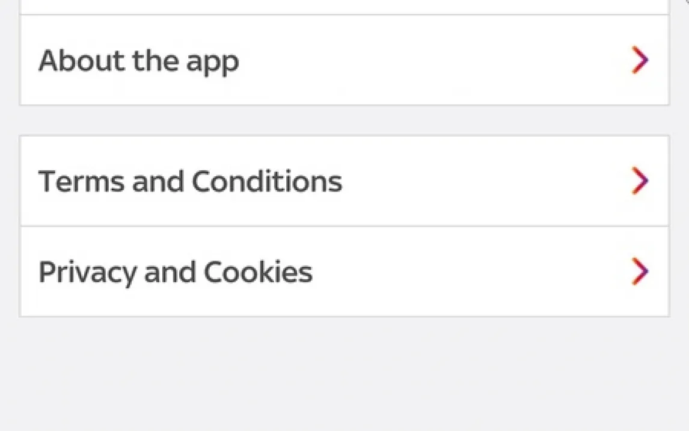689x431 pixels.
Task: Expand Terms and Conditions via its chevron
Action: coord(640,181)
